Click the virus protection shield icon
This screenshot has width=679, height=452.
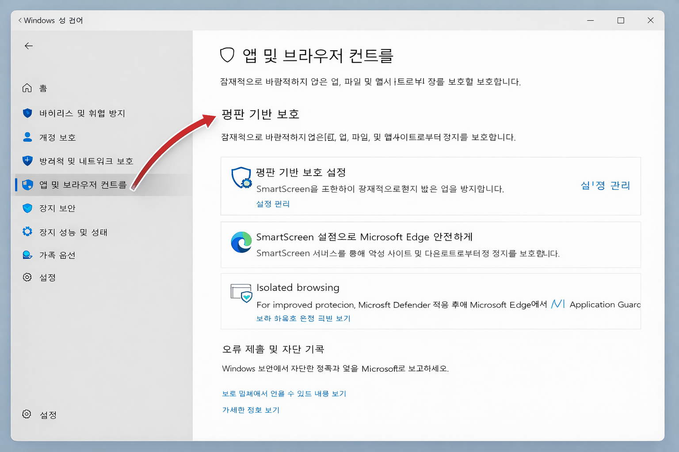27,113
